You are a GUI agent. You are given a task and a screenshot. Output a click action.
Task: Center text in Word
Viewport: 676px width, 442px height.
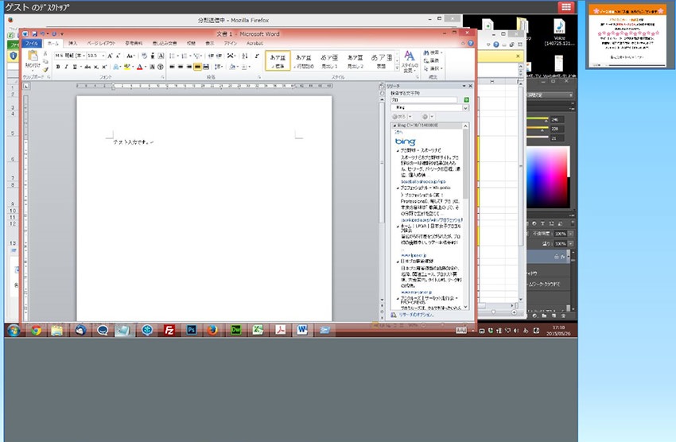coord(181,67)
